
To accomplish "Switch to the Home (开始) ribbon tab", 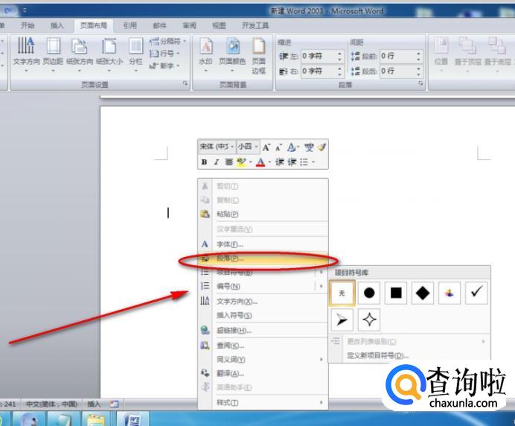I will pyautogui.click(x=28, y=25).
